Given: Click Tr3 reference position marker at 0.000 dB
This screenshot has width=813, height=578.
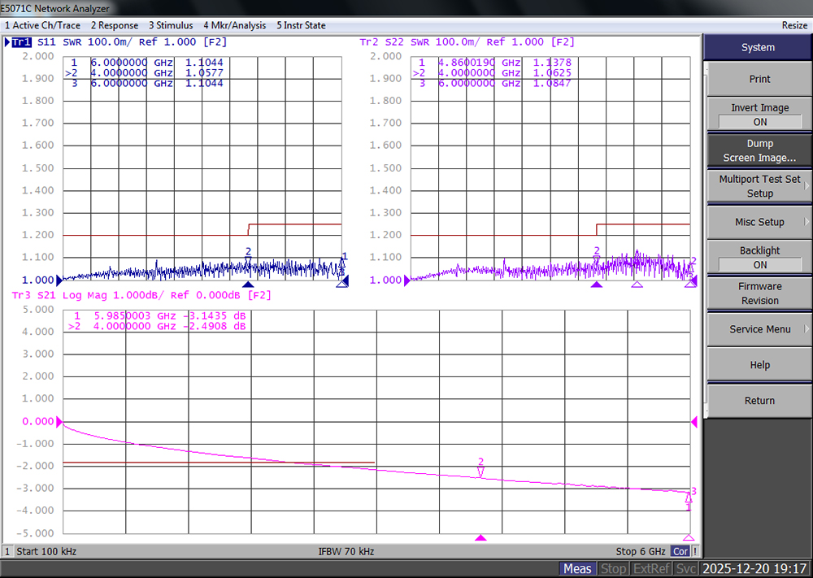Looking at the screenshot, I should click(x=59, y=422).
